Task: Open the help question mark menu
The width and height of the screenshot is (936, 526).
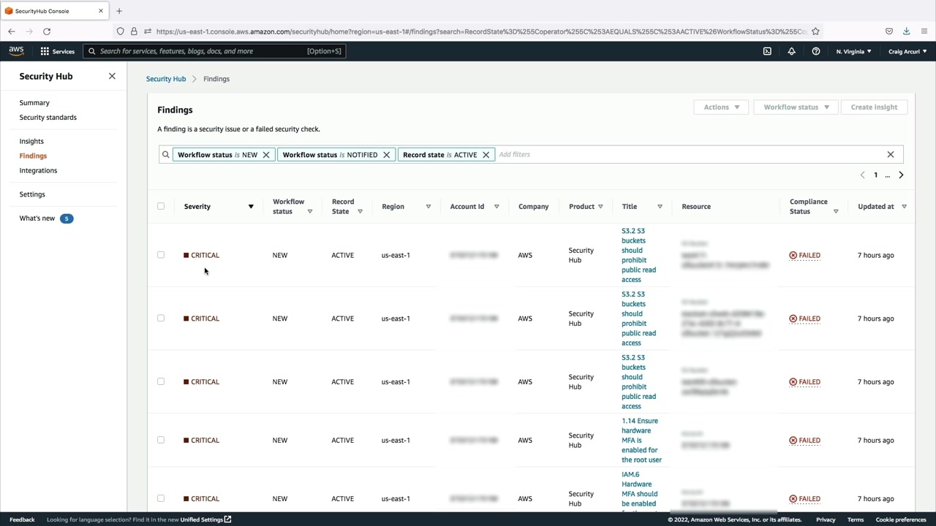Action: tap(816, 51)
